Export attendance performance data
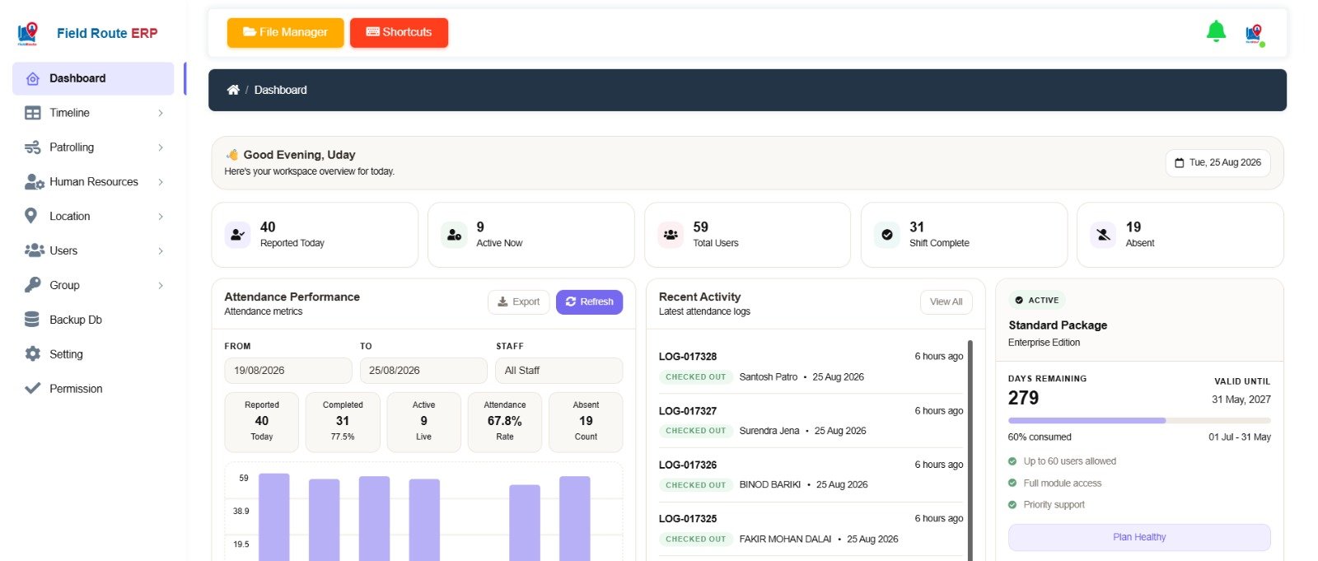The image size is (1318, 561). coord(519,302)
